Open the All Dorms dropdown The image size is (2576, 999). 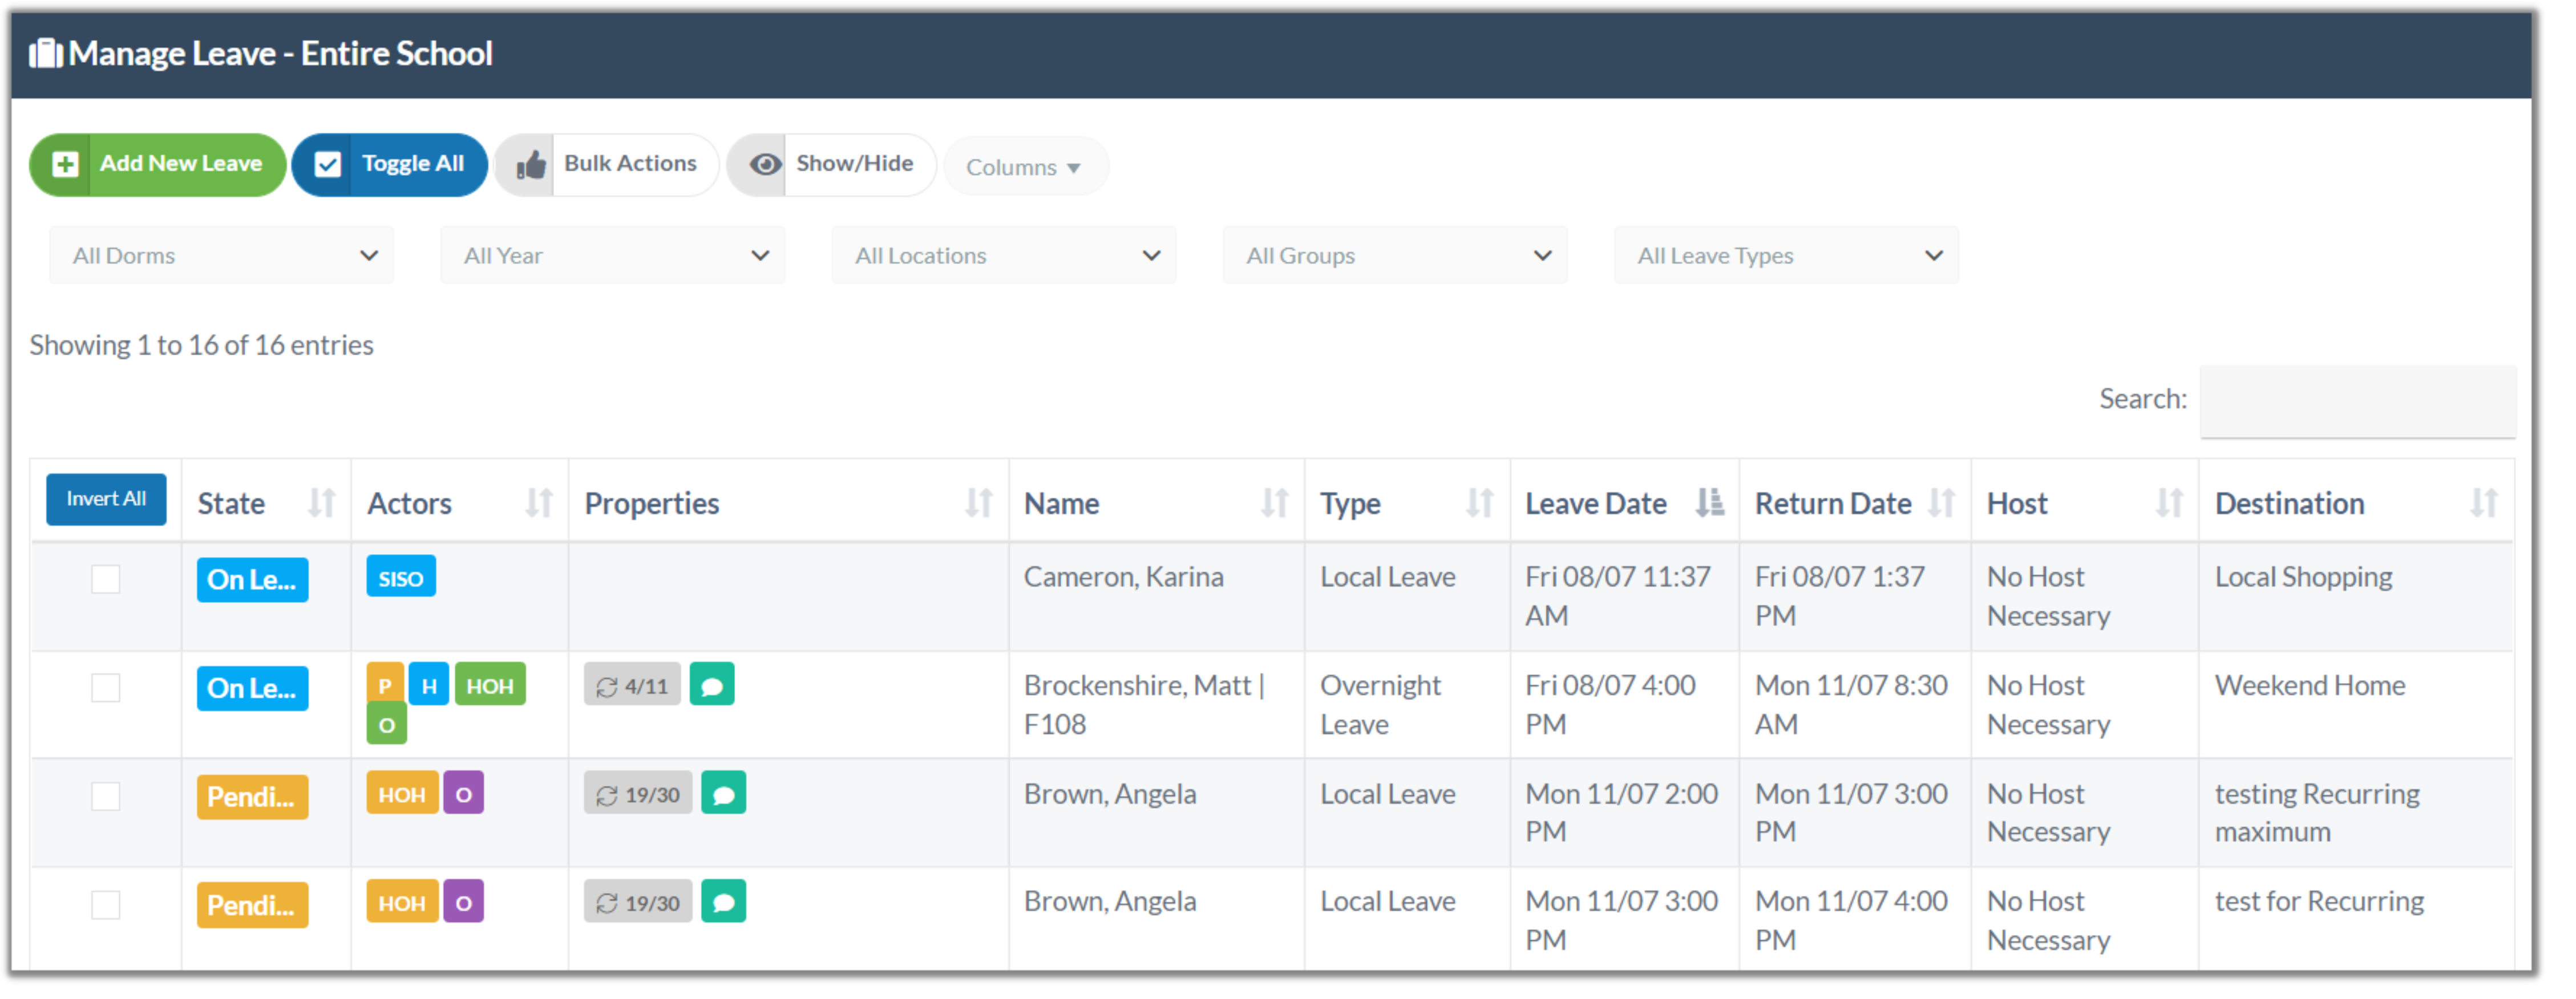(221, 256)
